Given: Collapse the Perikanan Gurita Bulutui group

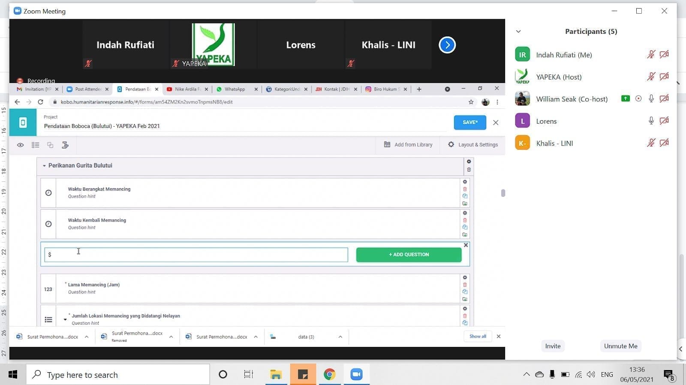Looking at the screenshot, I should click(x=44, y=166).
